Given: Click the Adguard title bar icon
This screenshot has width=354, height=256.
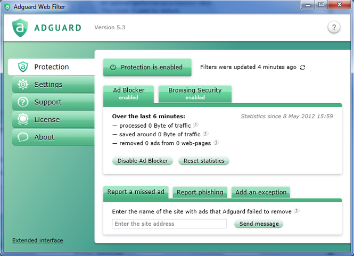Looking at the screenshot, I should 7,7.
